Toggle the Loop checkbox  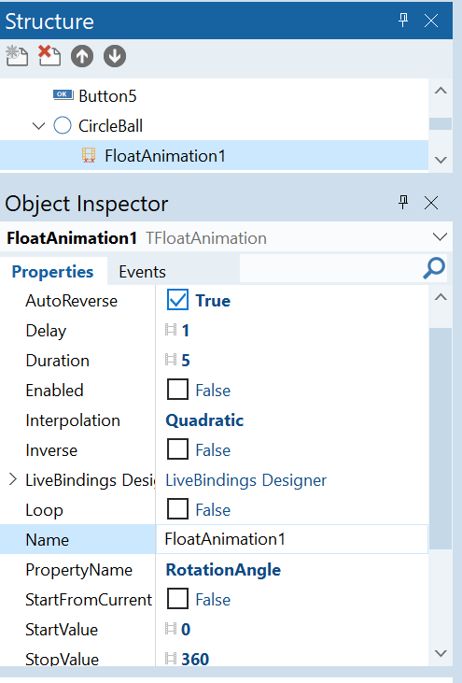pyautogui.click(x=177, y=509)
